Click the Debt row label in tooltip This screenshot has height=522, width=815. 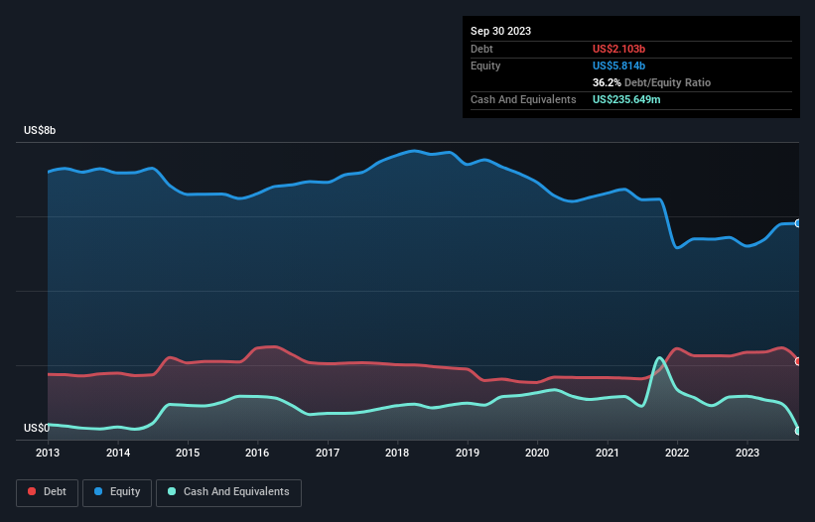click(x=481, y=49)
